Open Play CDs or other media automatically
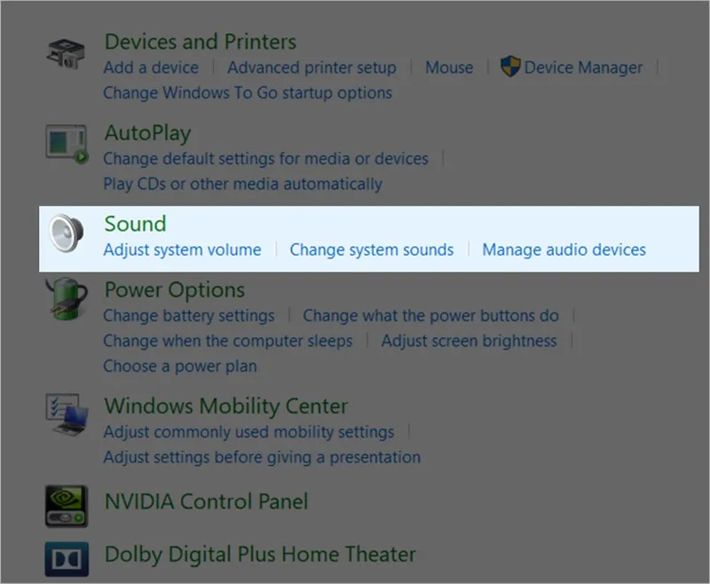The height and width of the screenshot is (584, 710). pos(242,184)
